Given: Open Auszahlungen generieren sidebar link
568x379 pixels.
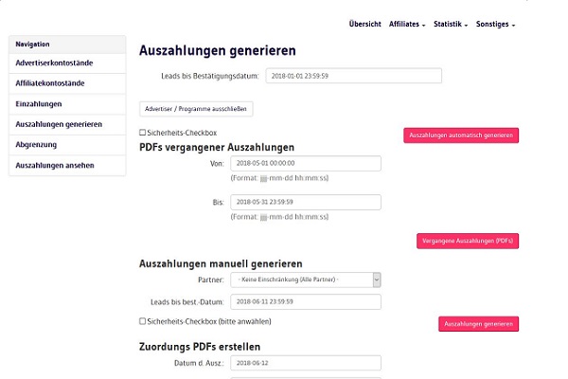Looking at the screenshot, I should (x=59, y=124).
